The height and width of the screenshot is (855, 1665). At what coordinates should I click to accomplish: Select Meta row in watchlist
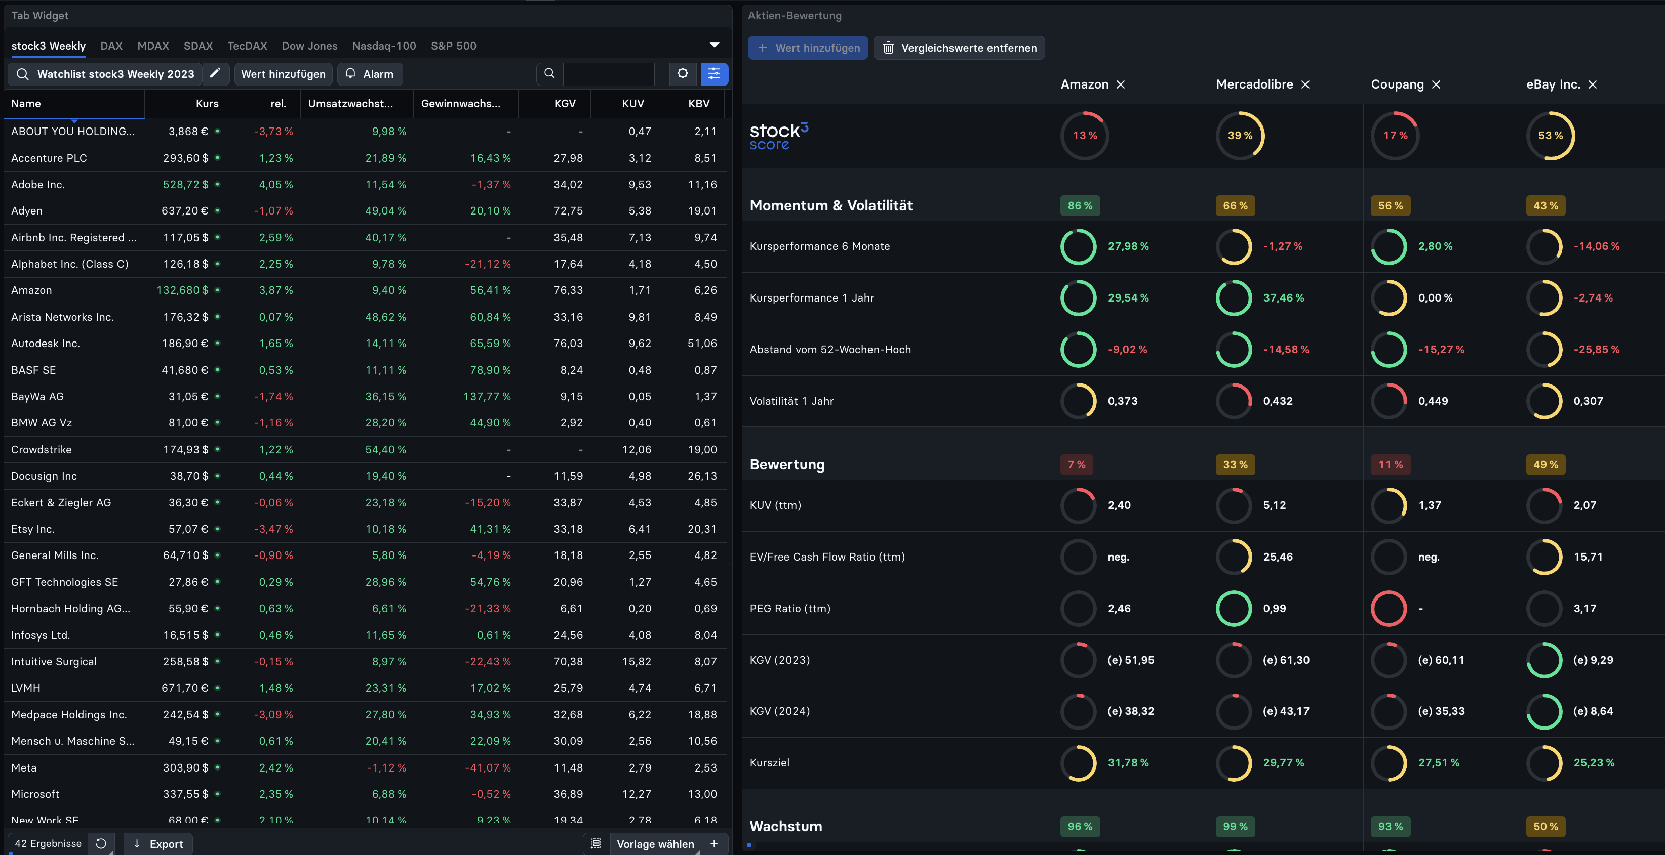tap(365, 767)
